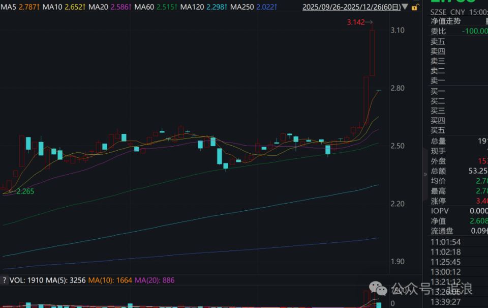Click the MA20 2.586 indicator label

(x=110, y=7)
